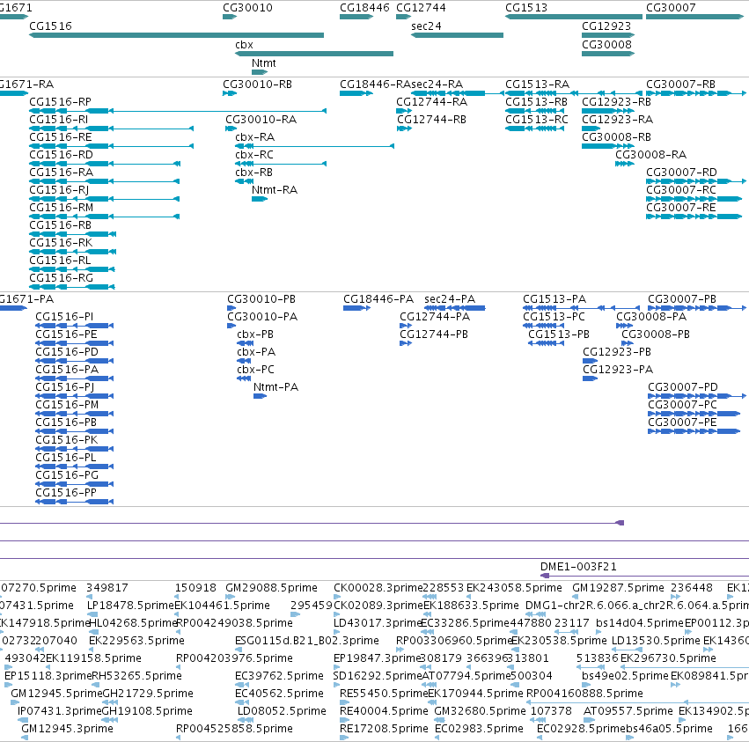Open transcript CG1516-RP
This screenshot has width=749, height=742.
click(60, 102)
